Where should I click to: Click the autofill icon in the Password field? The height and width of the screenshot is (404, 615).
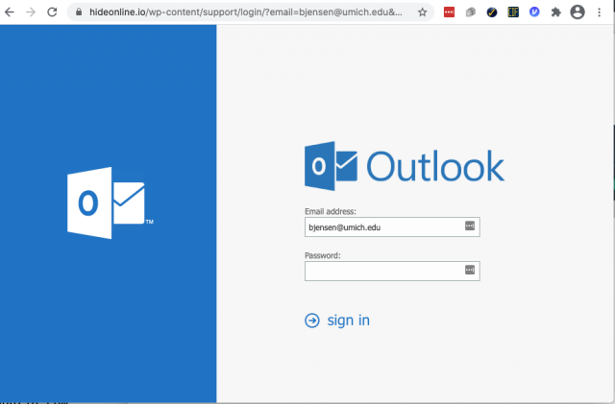click(470, 270)
